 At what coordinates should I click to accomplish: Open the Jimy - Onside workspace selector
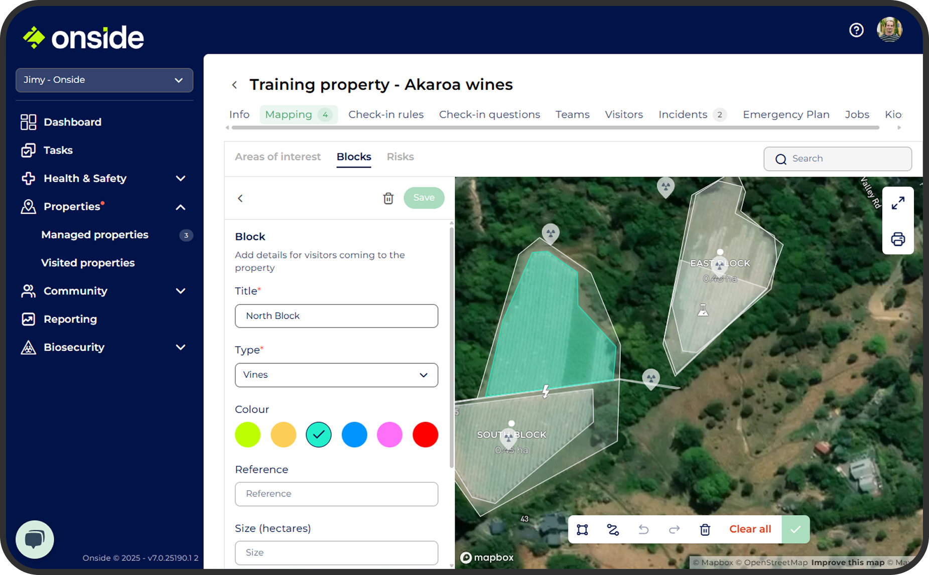click(x=104, y=80)
